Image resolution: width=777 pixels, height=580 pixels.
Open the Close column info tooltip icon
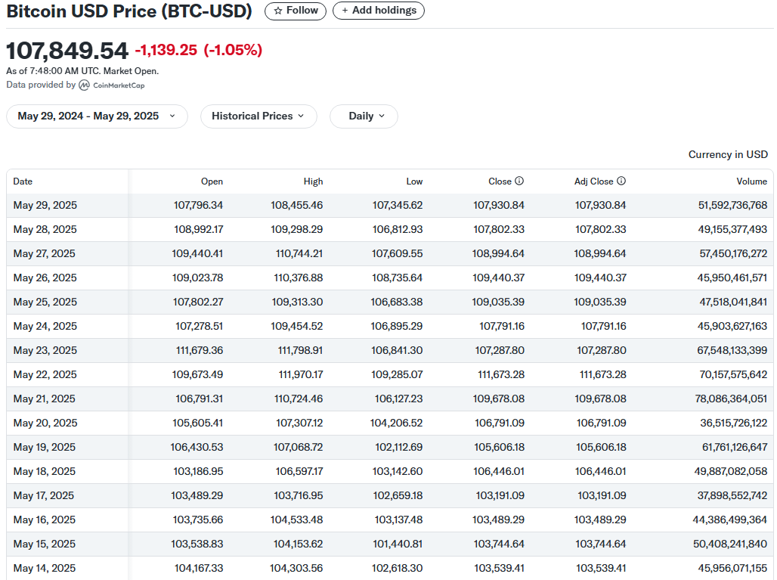coord(519,181)
